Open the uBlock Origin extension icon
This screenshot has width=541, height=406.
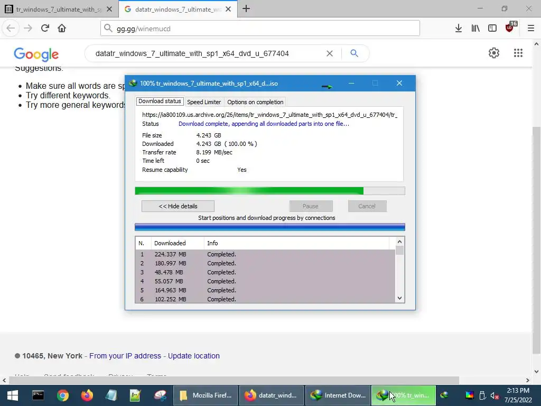(510, 27)
